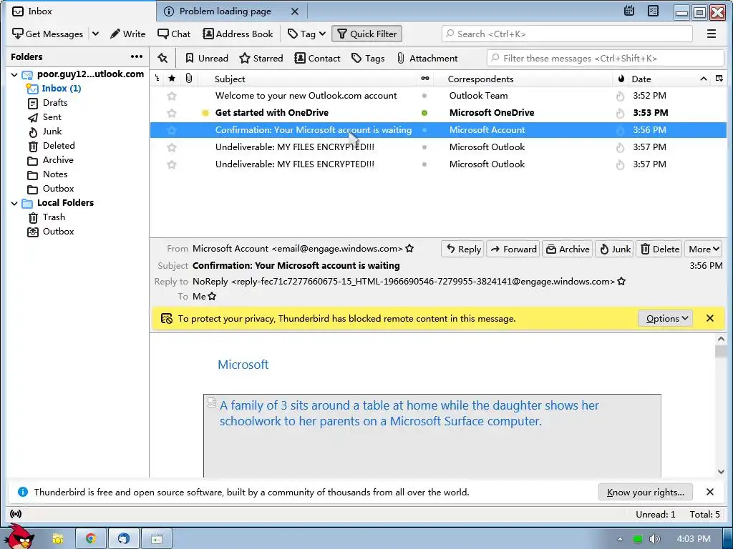This screenshot has height=549, width=733.
Task: Sort by the starred column header
Action: tap(172, 79)
